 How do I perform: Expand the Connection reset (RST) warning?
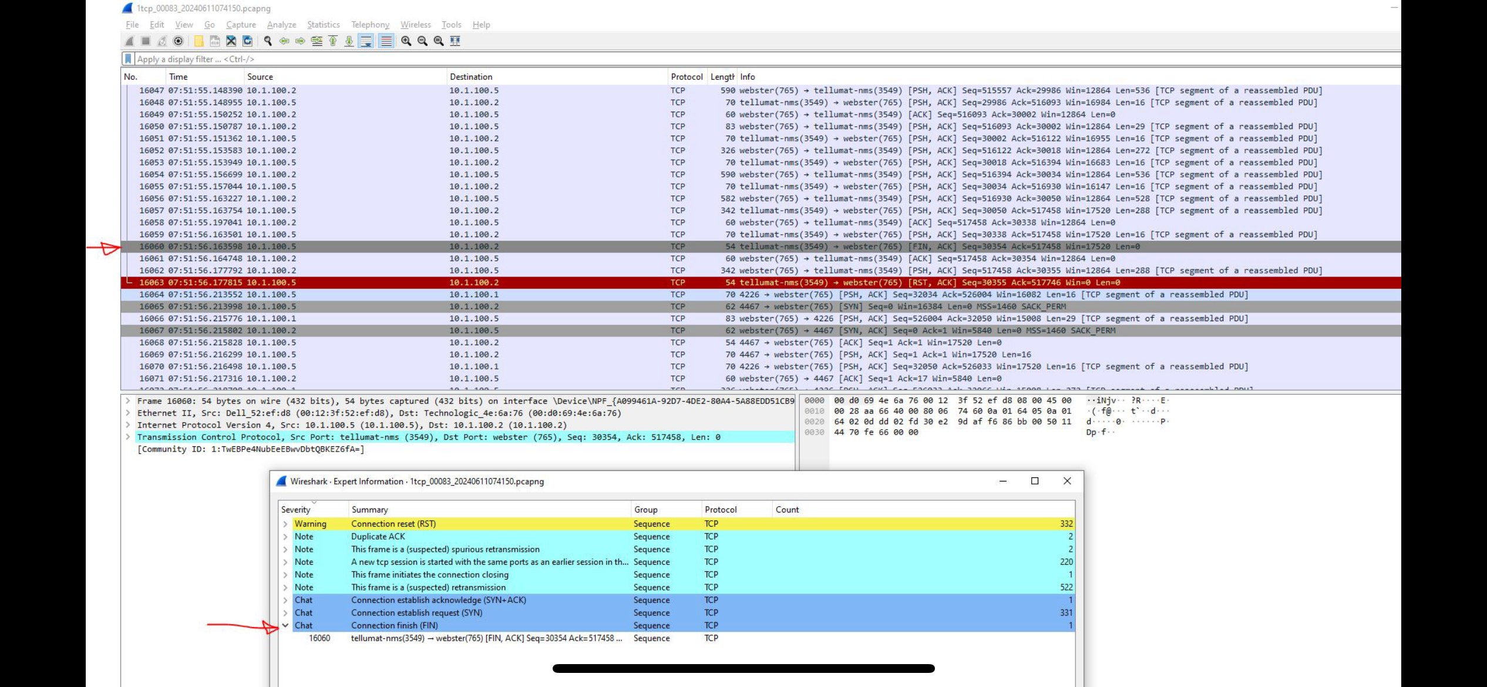pos(285,524)
